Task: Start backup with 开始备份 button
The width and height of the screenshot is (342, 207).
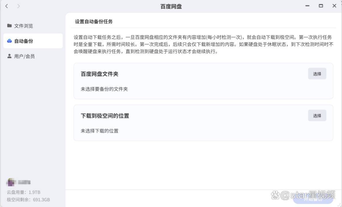Action: (313, 198)
